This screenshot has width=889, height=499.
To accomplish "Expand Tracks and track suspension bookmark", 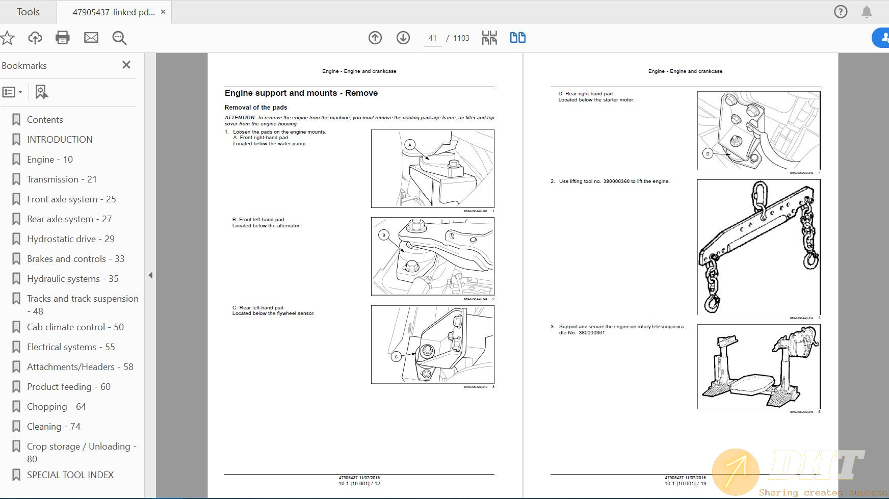I will click(x=83, y=304).
